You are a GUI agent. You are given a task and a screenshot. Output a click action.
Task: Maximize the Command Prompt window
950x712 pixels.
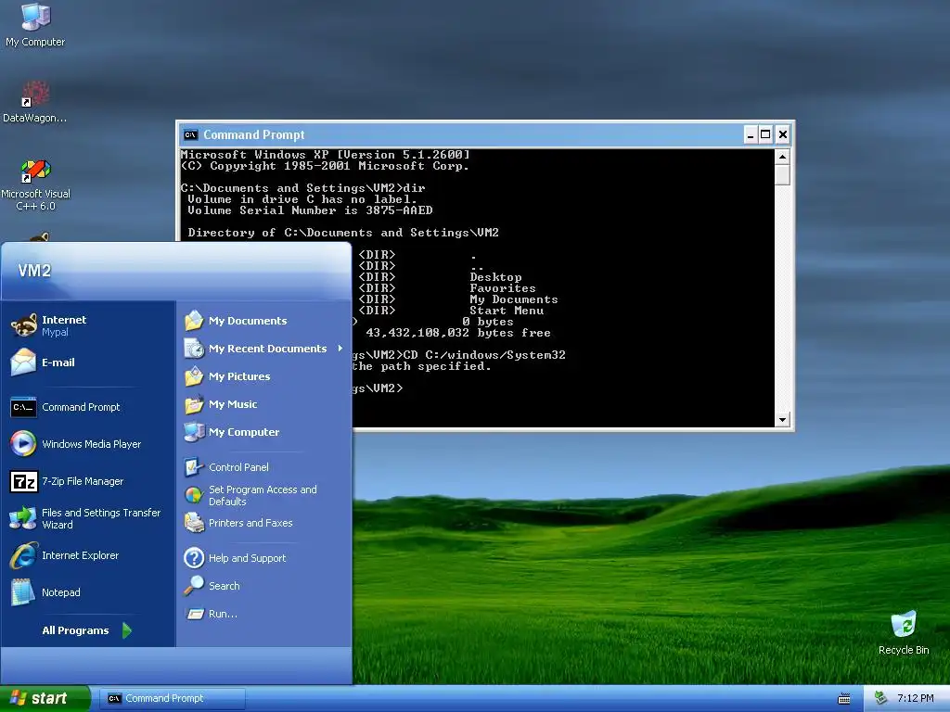[x=765, y=134]
